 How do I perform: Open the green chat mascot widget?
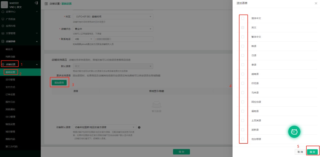tap(294, 131)
